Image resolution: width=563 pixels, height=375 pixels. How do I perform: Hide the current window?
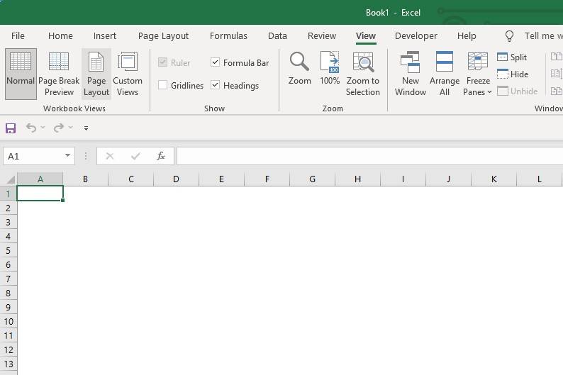point(513,74)
